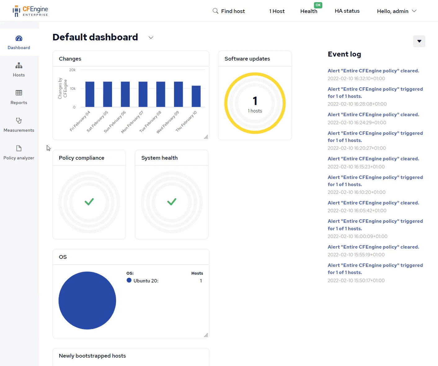Click the 1 Host link in header
Viewport: 438px width, 366px height.
[x=277, y=11]
